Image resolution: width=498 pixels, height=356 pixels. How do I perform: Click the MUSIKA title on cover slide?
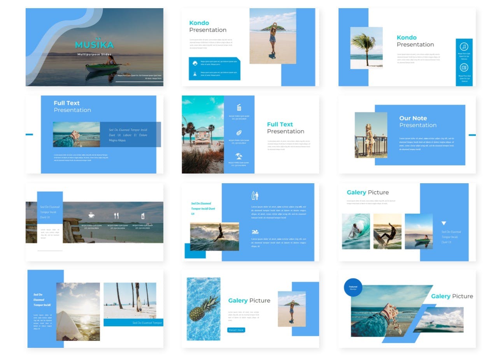point(94,45)
